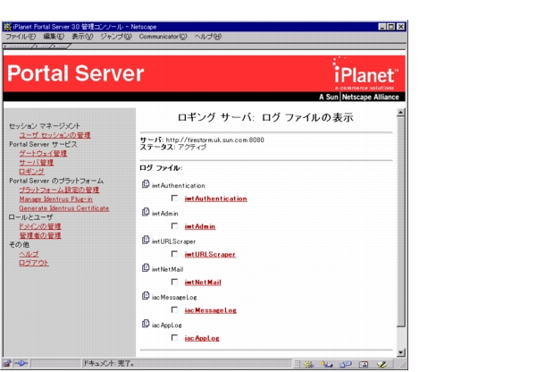This screenshot has width=545, height=372.
Task: Open the ジャンプ(G) menu
Action: click(116, 37)
